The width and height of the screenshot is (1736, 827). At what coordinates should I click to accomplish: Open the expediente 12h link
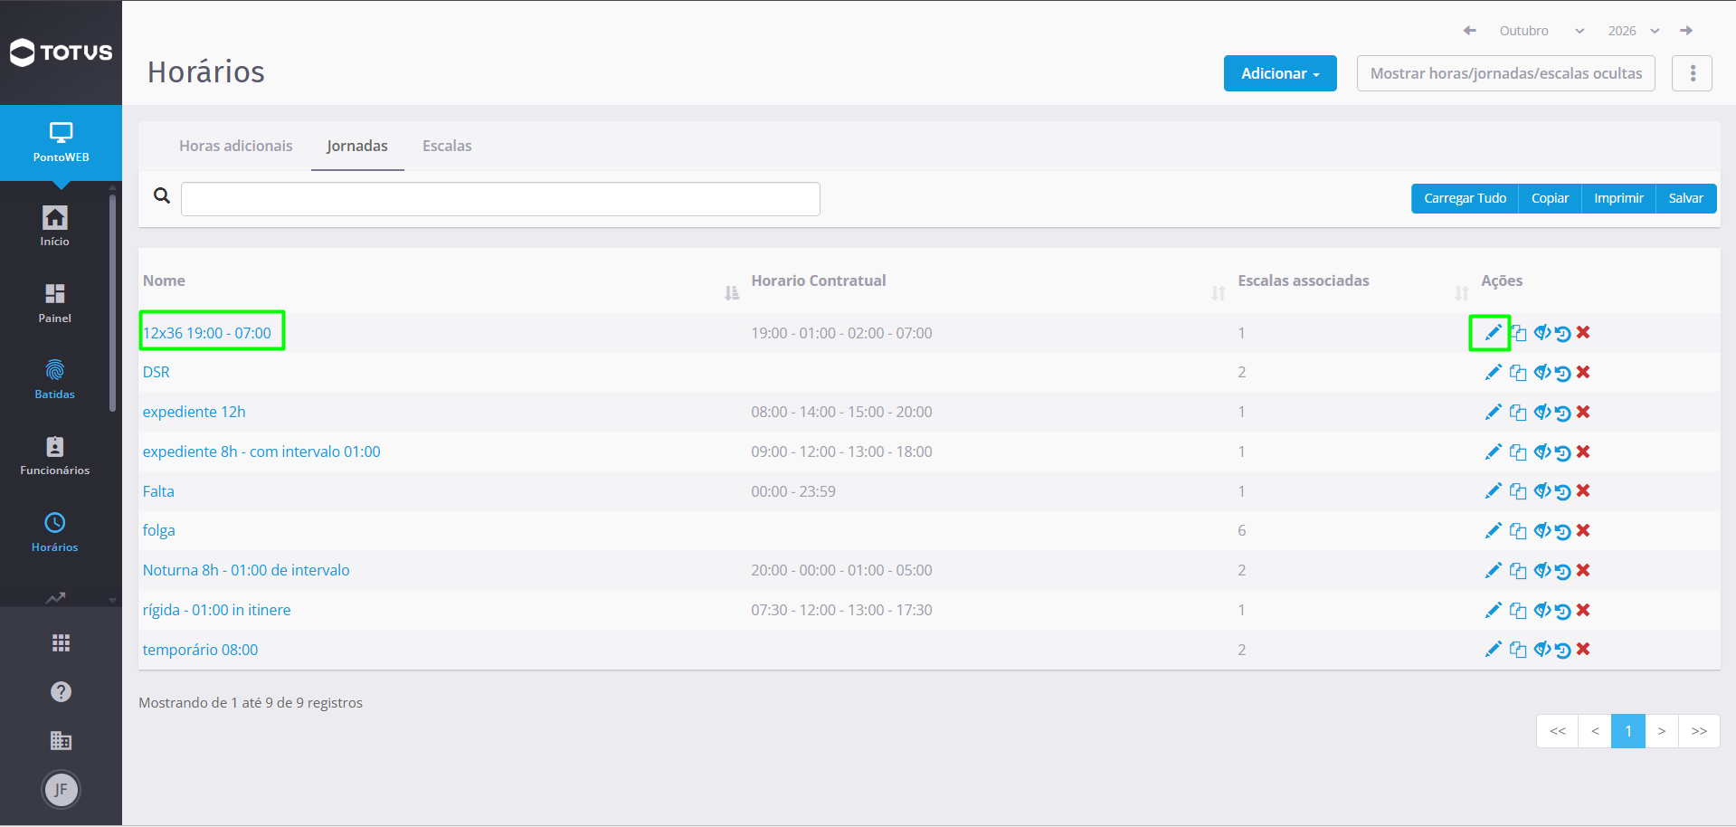(194, 412)
